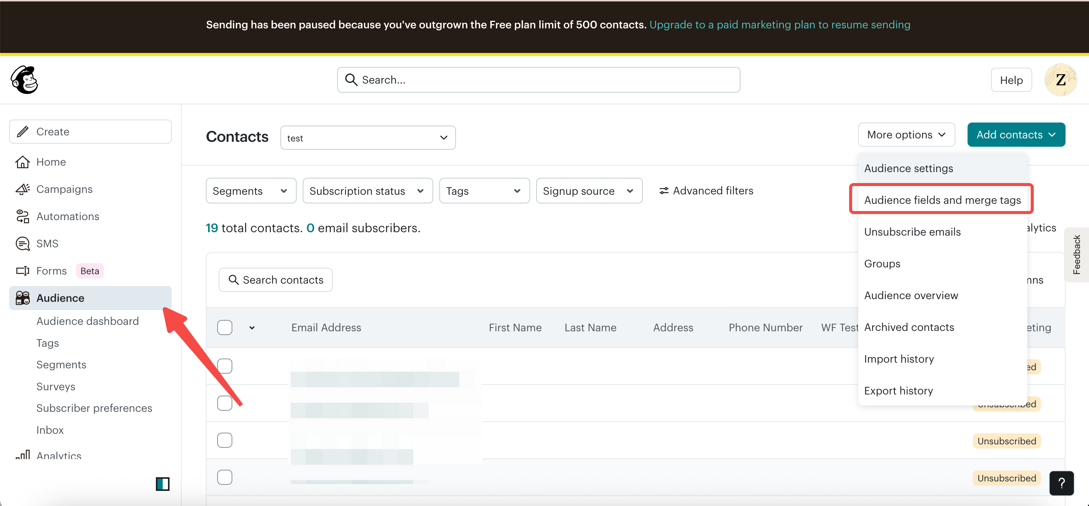The image size is (1089, 506).
Task: Click the Forms Beta sidebar icon
Action: 23,271
